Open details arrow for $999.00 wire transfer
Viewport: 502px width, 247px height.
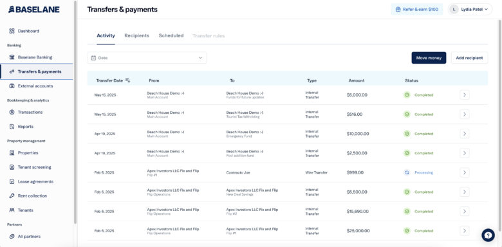pyautogui.click(x=465, y=172)
